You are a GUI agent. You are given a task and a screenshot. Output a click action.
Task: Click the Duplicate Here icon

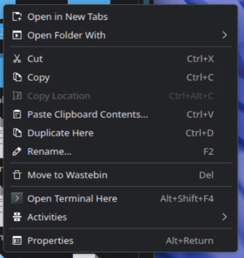[17, 133]
